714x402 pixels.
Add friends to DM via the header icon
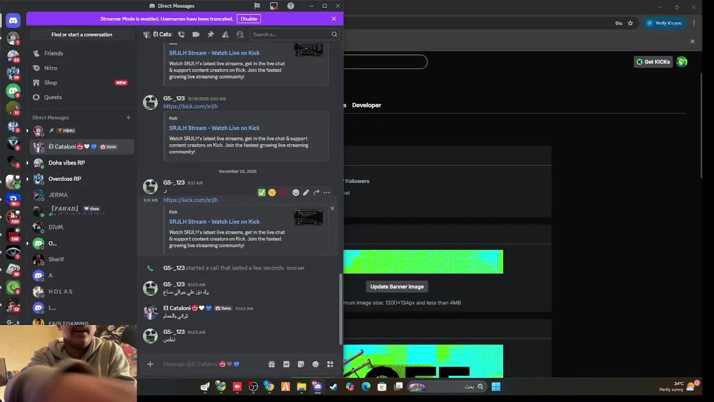(x=225, y=35)
